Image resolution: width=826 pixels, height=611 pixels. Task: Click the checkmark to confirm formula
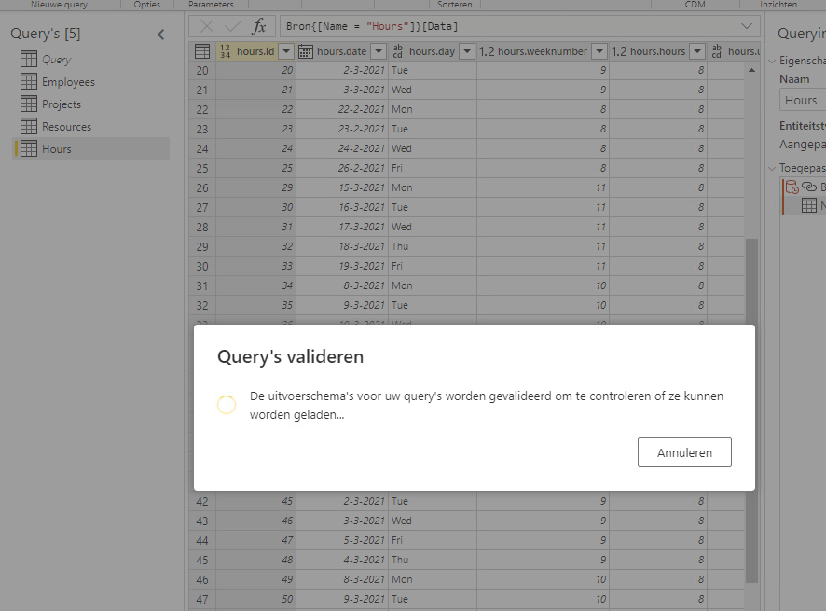tap(232, 26)
